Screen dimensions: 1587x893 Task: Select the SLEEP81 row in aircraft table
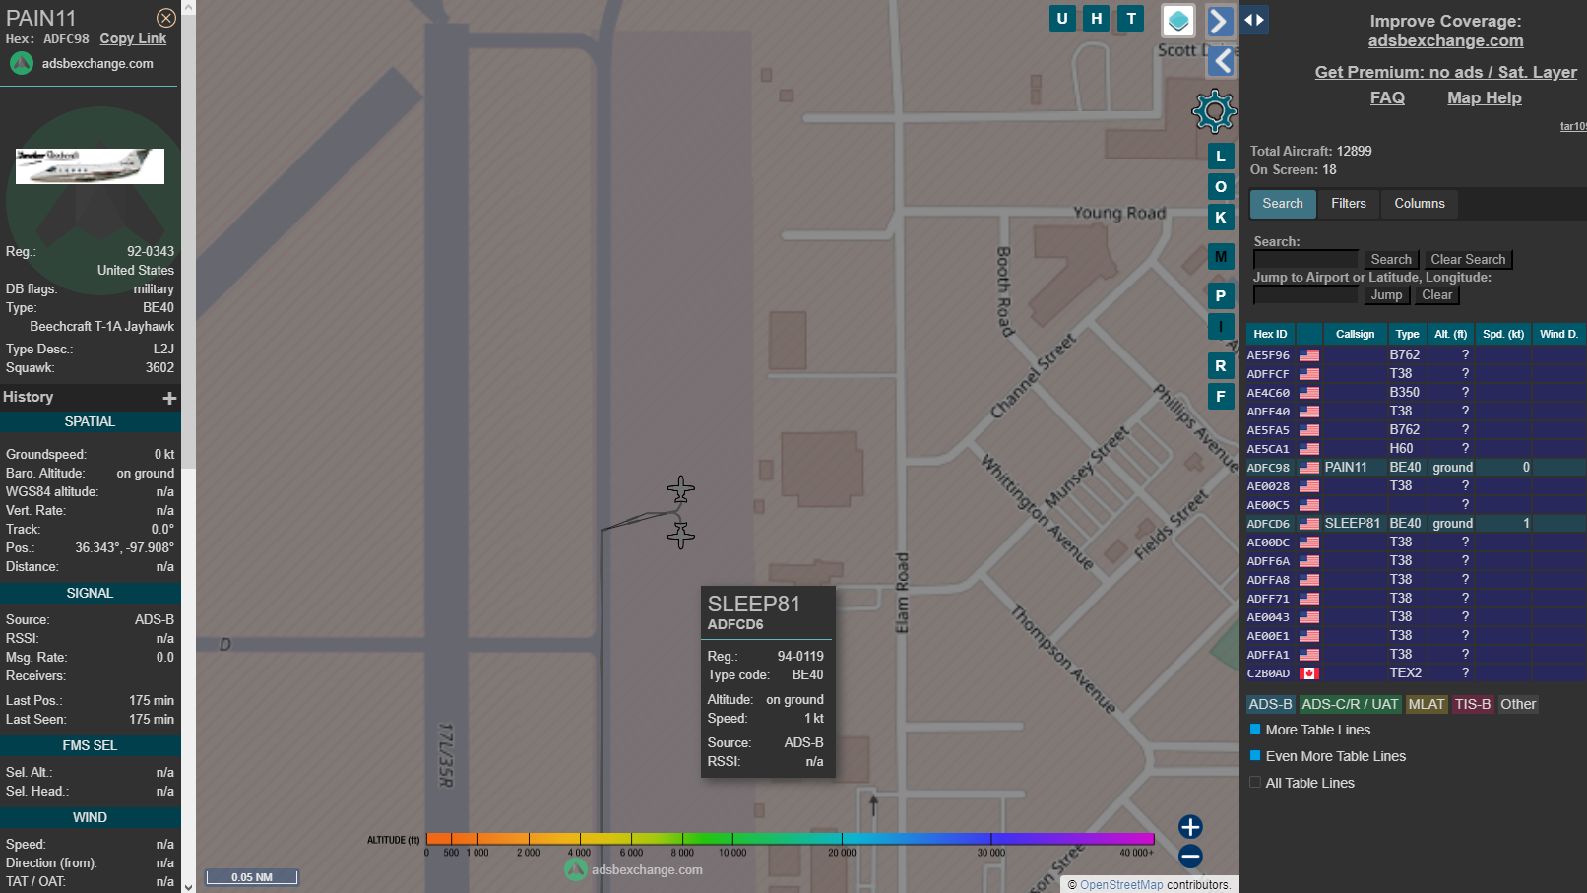click(x=1416, y=524)
